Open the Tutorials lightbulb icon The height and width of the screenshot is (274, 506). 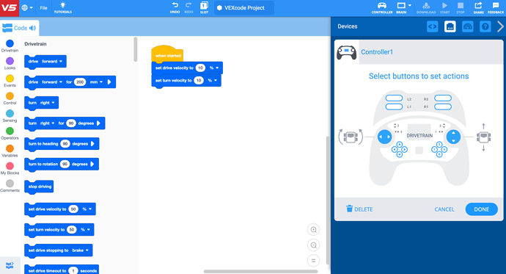click(63, 5)
